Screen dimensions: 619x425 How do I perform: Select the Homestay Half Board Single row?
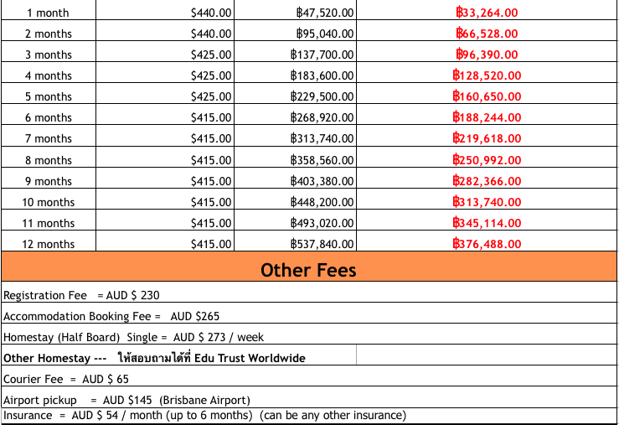pos(133,337)
